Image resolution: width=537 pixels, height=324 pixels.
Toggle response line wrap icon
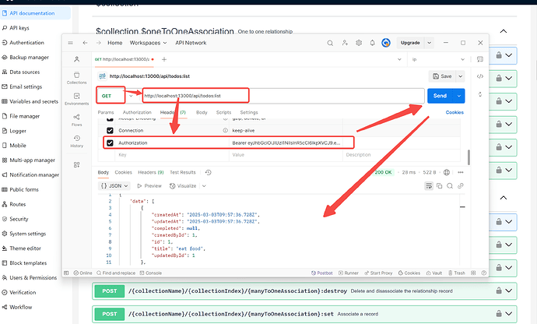tap(429, 186)
